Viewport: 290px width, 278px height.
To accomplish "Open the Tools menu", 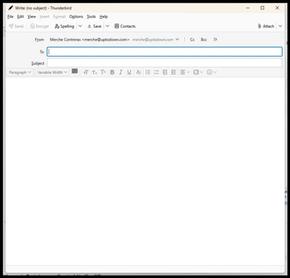I will [x=91, y=17].
